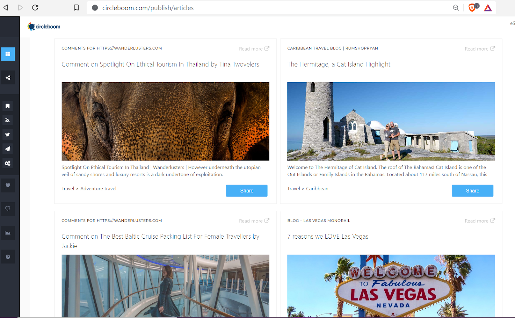This screenshot has height=318, width=515.
Task: Open the title 'The Hermitage, a Cat Island Highlight'
Action: pos(339,64)
